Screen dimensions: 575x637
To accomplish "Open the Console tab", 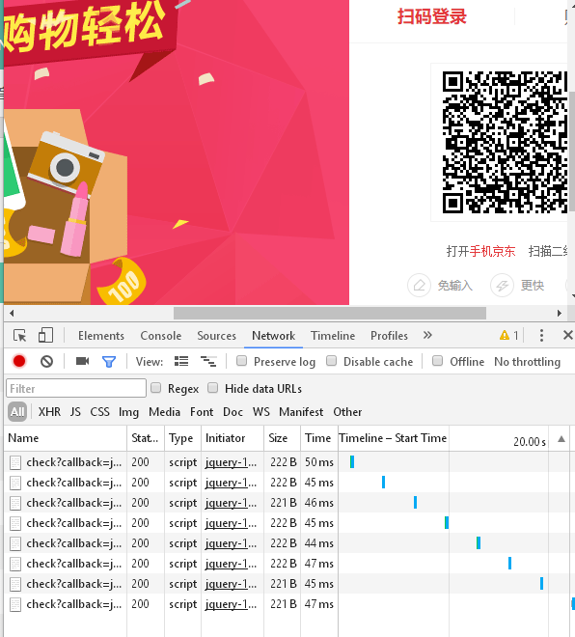I will (161, 336).
